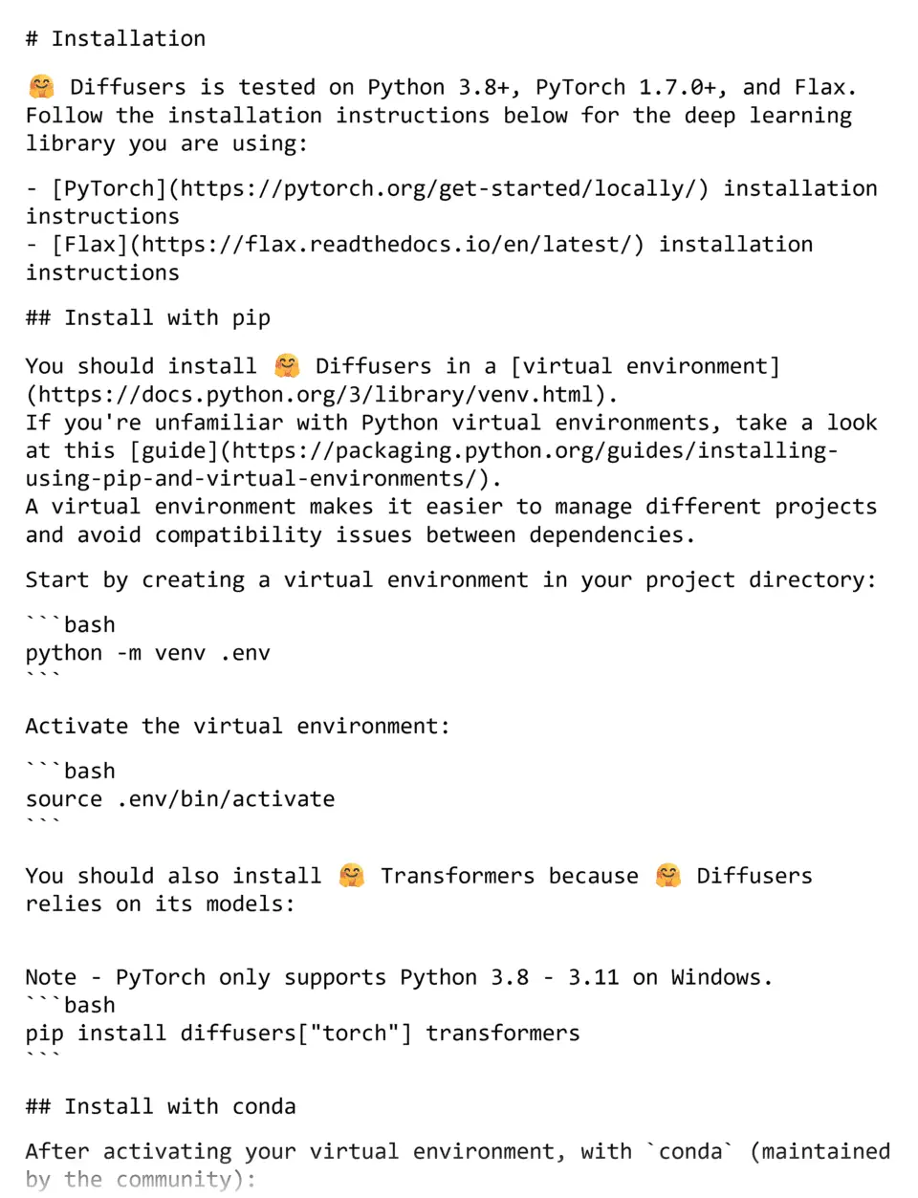Viewport: 918px width, 1198px height.
Task: Open the Flax readthedocs URL
Action: [386, 245]
